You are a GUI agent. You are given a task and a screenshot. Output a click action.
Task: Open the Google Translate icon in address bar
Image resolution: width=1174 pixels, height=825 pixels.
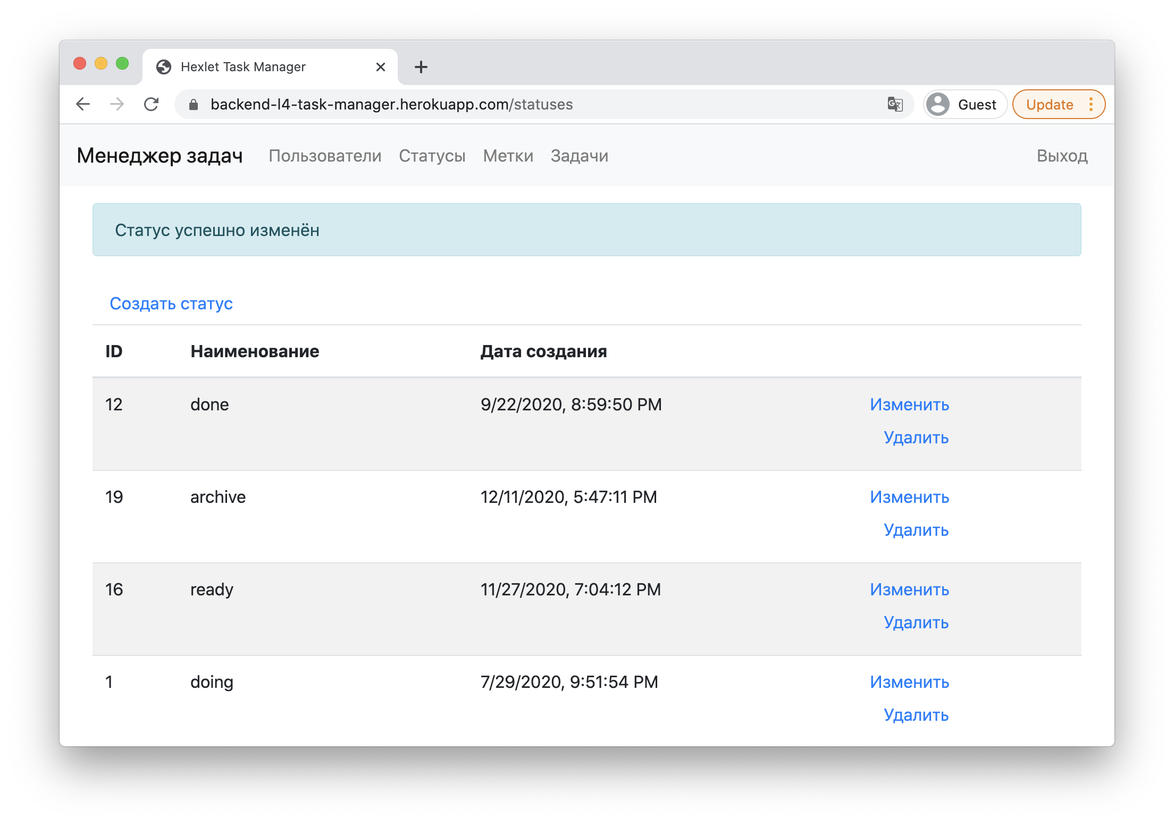point(895,104)
